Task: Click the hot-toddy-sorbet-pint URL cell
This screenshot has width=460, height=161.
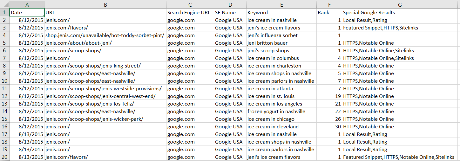Action: (x=105, y=35)
